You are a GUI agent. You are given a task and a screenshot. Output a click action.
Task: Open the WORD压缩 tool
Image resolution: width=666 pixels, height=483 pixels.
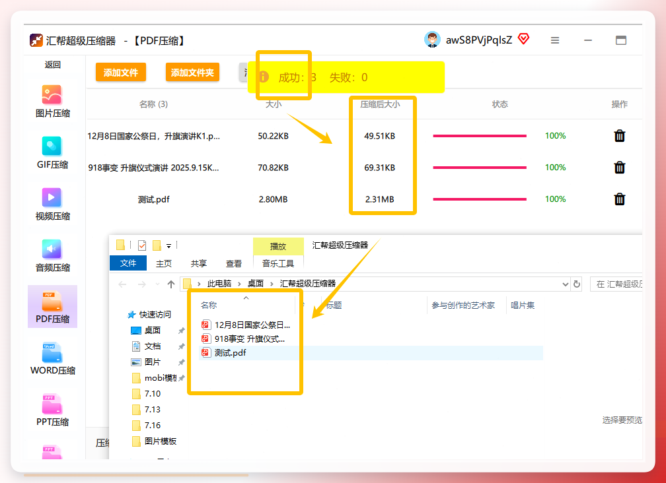(x=52, y=358)
